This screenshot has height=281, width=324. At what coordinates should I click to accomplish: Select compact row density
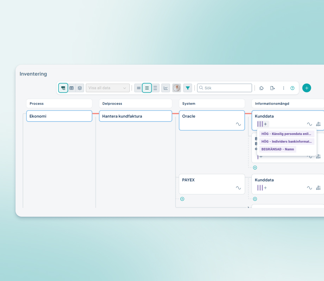click(138, 88)
